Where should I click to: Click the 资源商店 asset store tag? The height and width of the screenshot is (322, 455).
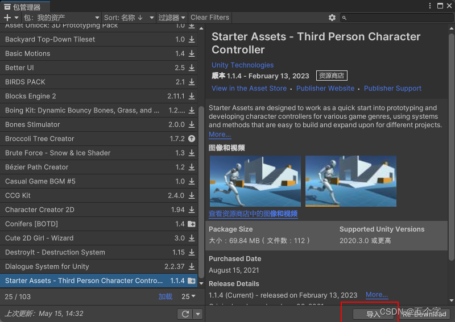332,76
